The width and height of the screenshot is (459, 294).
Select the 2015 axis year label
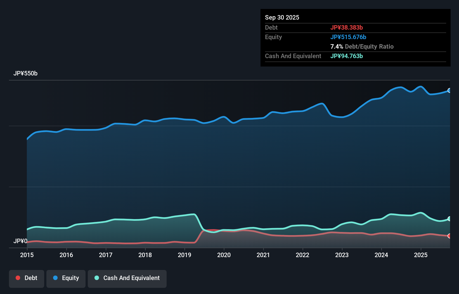(x=27, y=255)
